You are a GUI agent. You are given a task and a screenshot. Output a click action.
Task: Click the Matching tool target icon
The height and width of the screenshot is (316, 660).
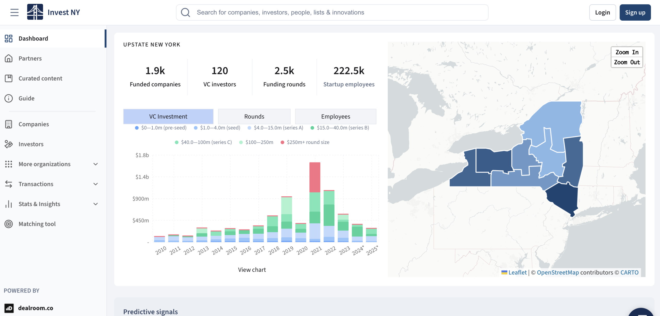(9, 224)
